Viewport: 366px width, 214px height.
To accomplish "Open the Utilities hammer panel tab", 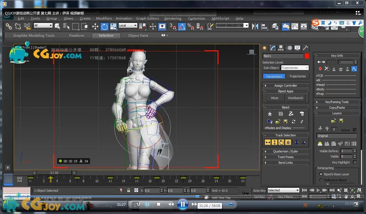I will point(305,48).
